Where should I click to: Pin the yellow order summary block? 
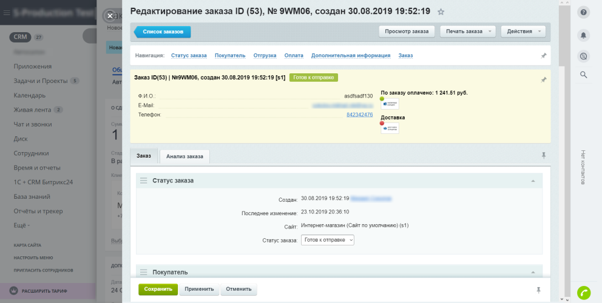pos(543,80)
